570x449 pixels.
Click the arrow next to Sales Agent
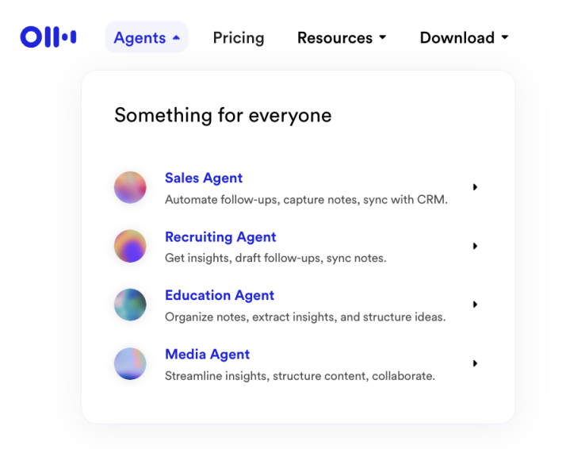(475, 187)
